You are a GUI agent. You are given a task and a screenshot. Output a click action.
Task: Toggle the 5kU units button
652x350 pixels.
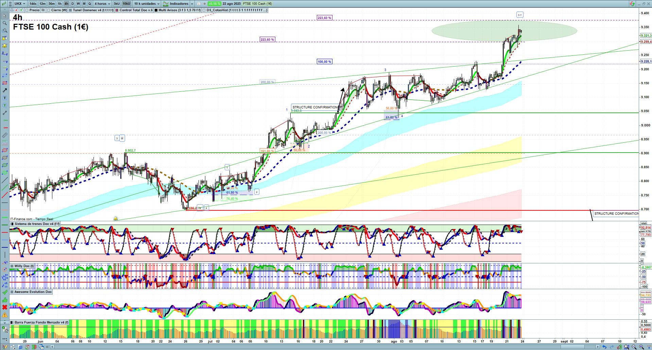[x=117, y=4]
